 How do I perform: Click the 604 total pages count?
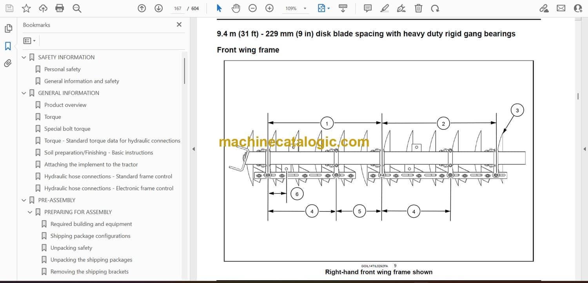point(195,9)
